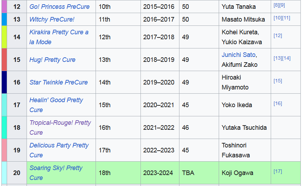Viewport: 304px width, 186px height.
Task: Open footnote [15] for Star Twinkle
Action: click(278, 81)
